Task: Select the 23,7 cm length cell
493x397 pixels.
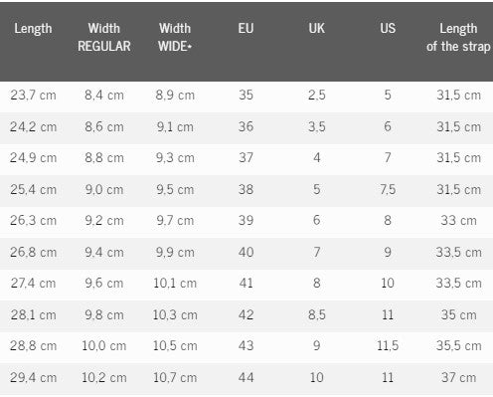Action: tap(33, 96)
